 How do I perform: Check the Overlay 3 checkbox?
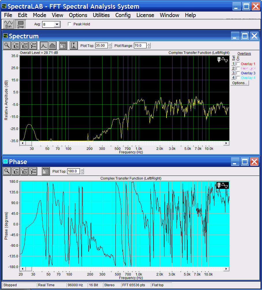pyautogui.click(x=238, y=73)
